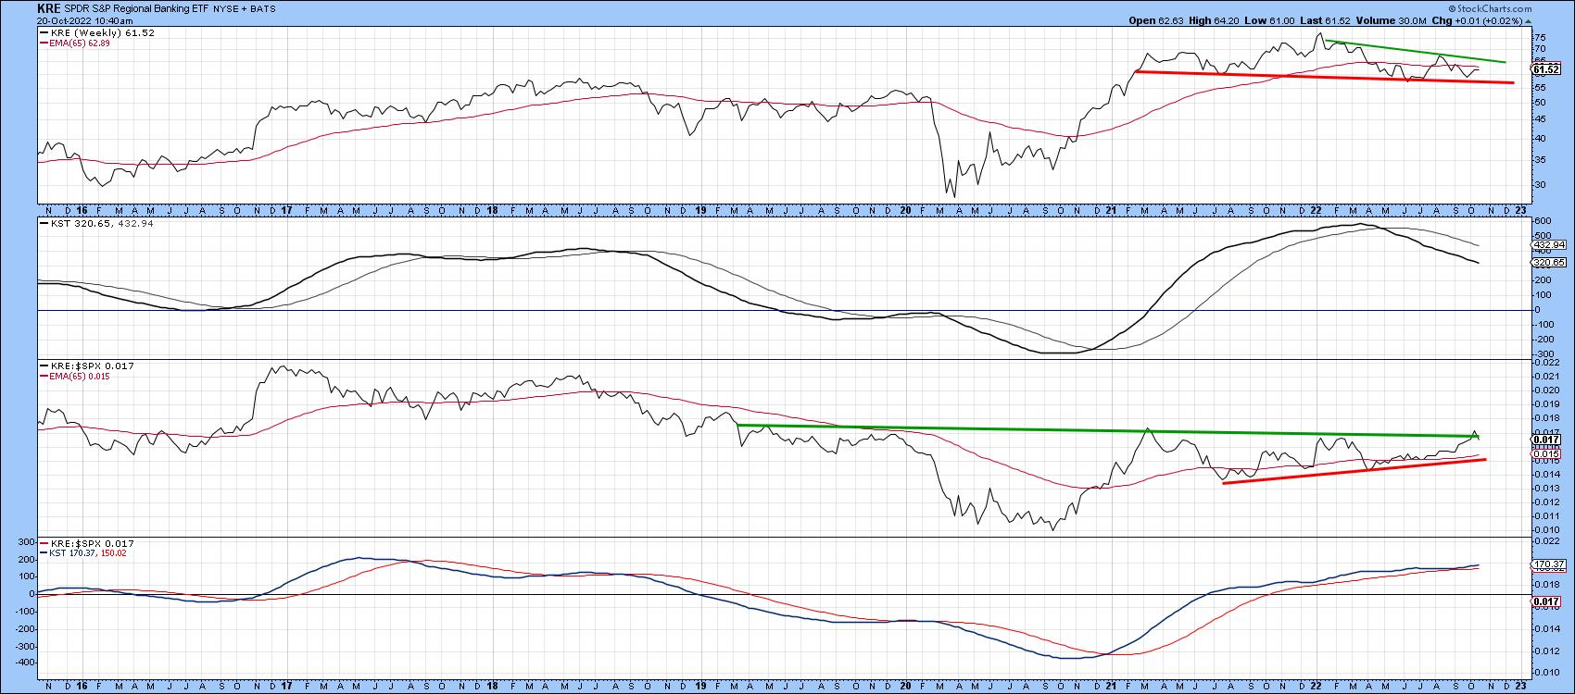Select the 600 label on the KST axis

coord(1542,221)
